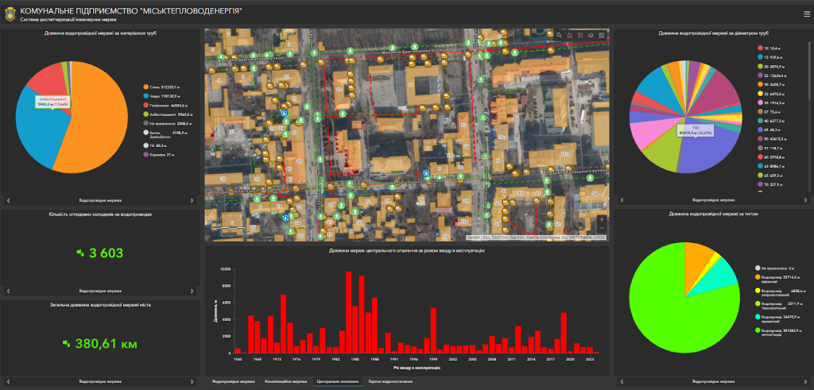Select the Водопровідна мережа tab below the bar chart
The image size is (814, 390).
tap(233, 381)
